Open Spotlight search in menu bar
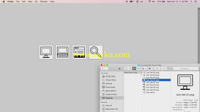Viewport: 200px width, 112px height. (x=191, y=1)
